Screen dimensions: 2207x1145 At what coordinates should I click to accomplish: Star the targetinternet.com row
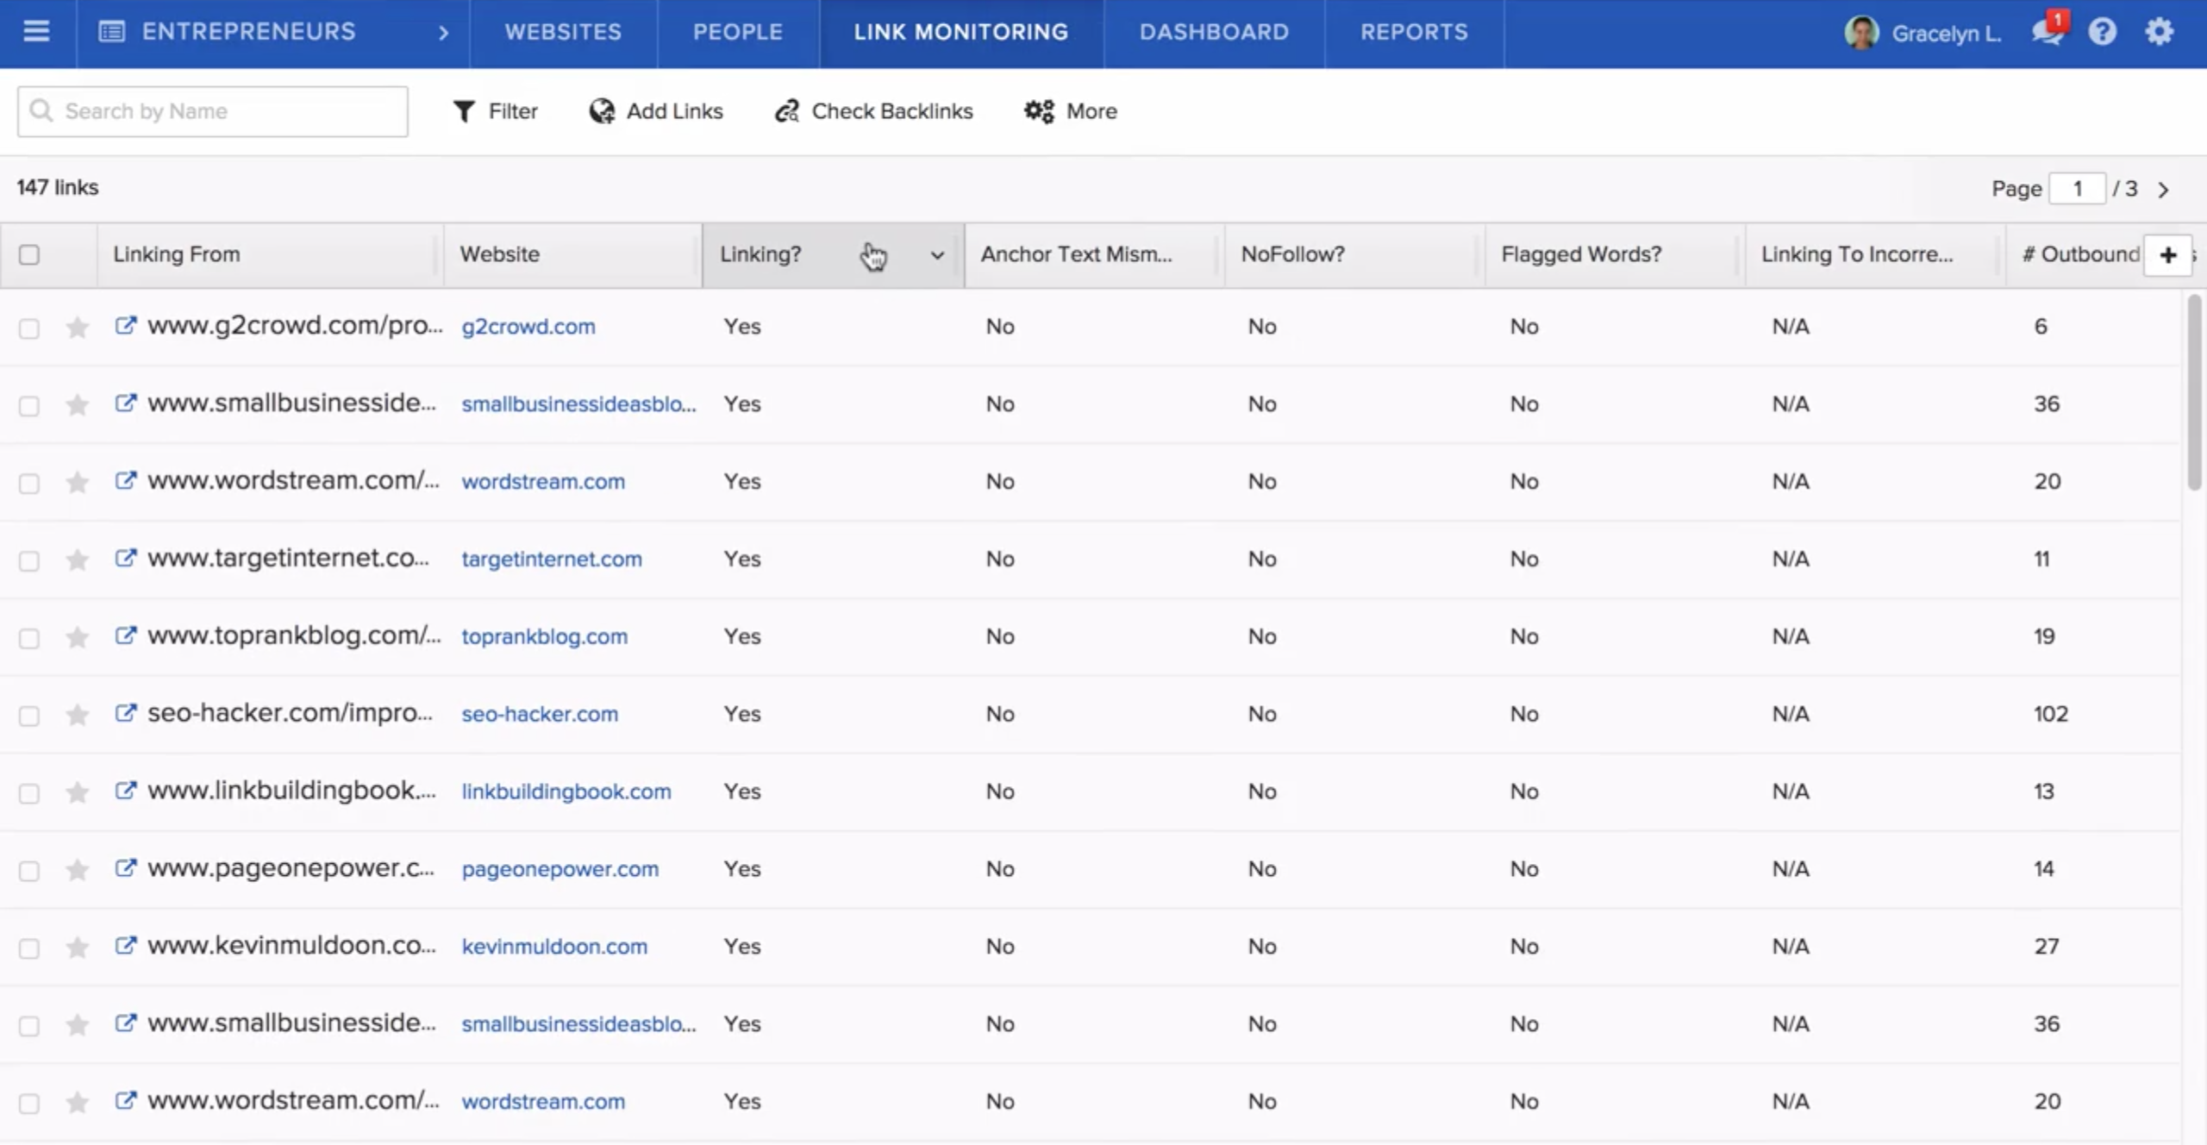pyautogui.click(x=78, y=560)
